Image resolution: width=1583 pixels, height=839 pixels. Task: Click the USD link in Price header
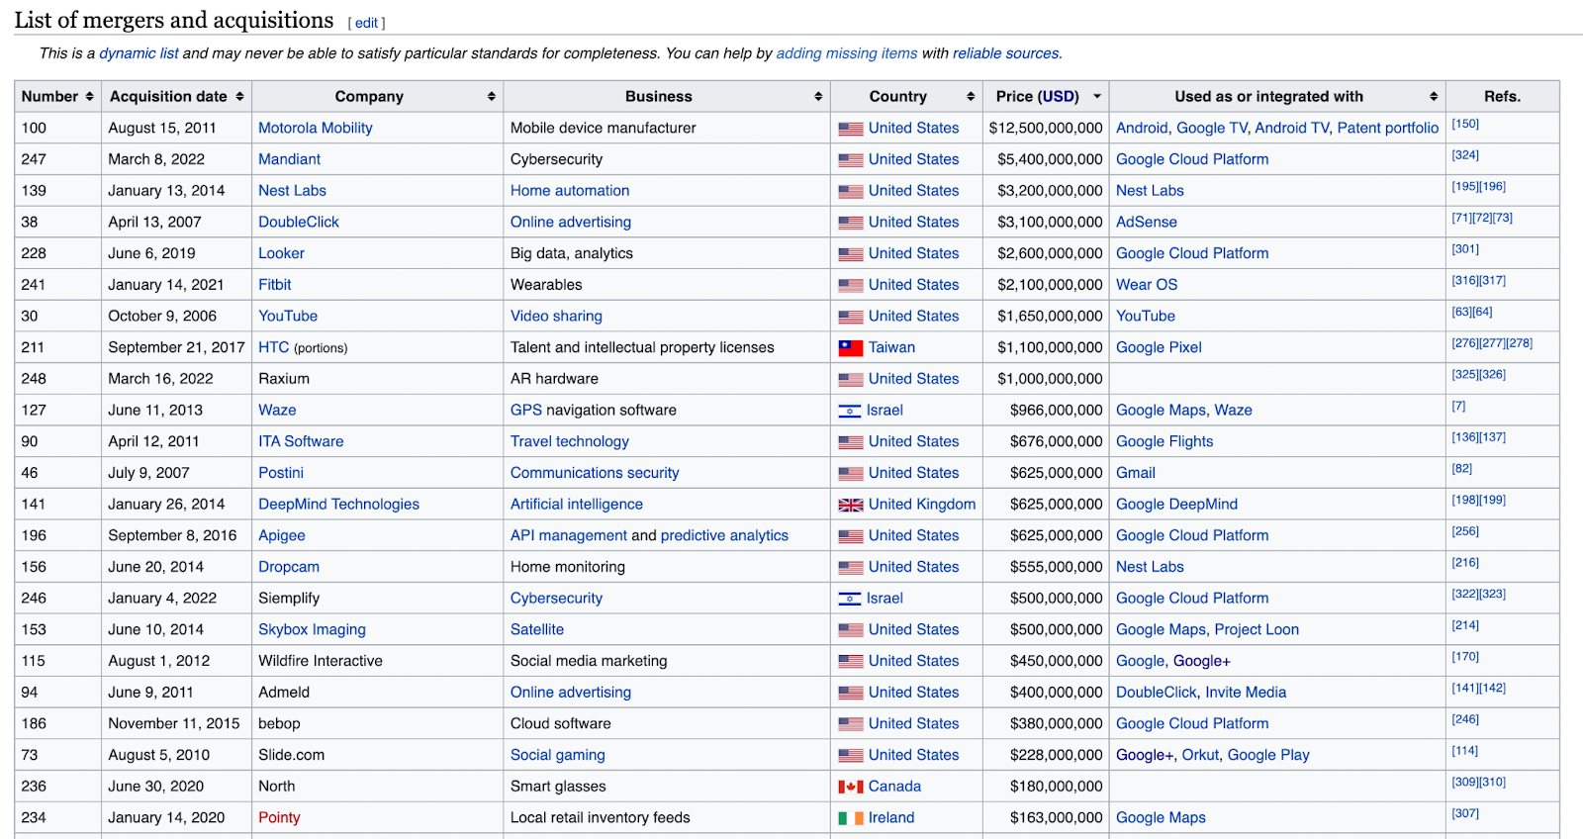pos(1058,96)
